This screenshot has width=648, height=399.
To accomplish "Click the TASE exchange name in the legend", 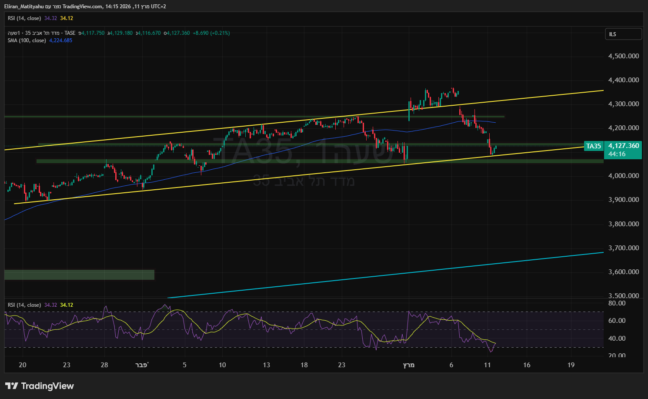I will [x=70, y=33].
